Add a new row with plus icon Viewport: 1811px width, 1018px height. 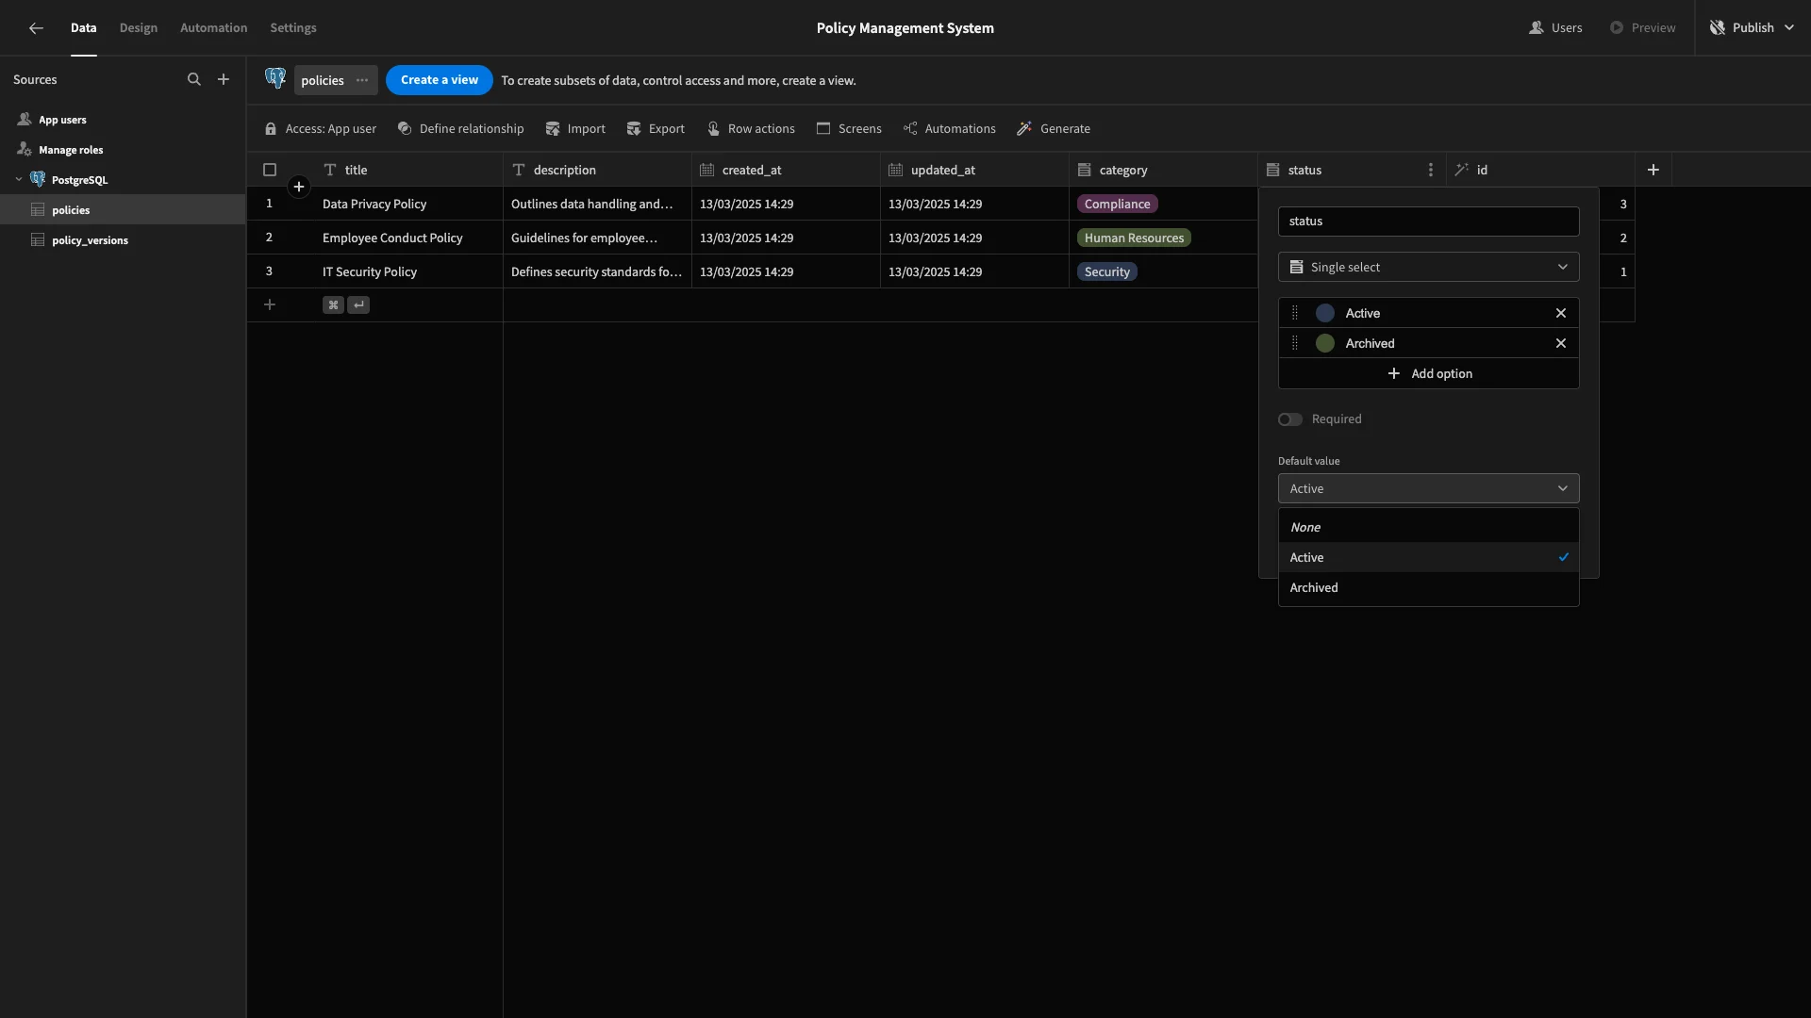point(270,304)
